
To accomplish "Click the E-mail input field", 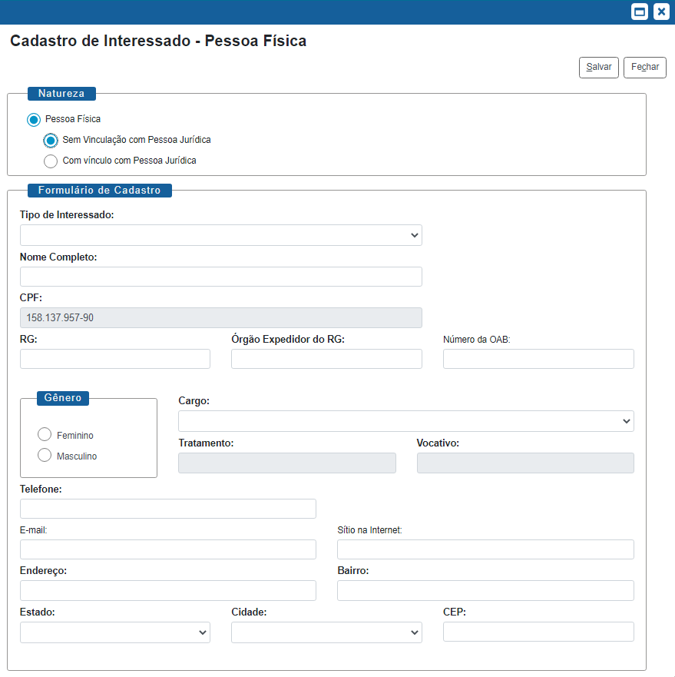I will [168, 549].
